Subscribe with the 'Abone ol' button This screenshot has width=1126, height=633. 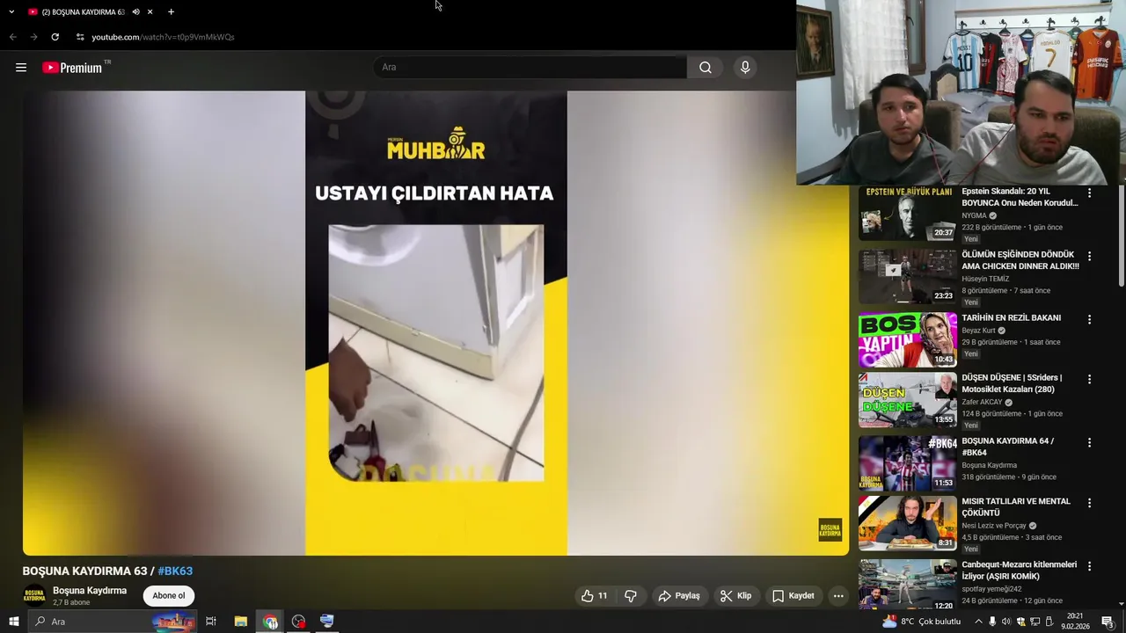[x=169, y=596]
